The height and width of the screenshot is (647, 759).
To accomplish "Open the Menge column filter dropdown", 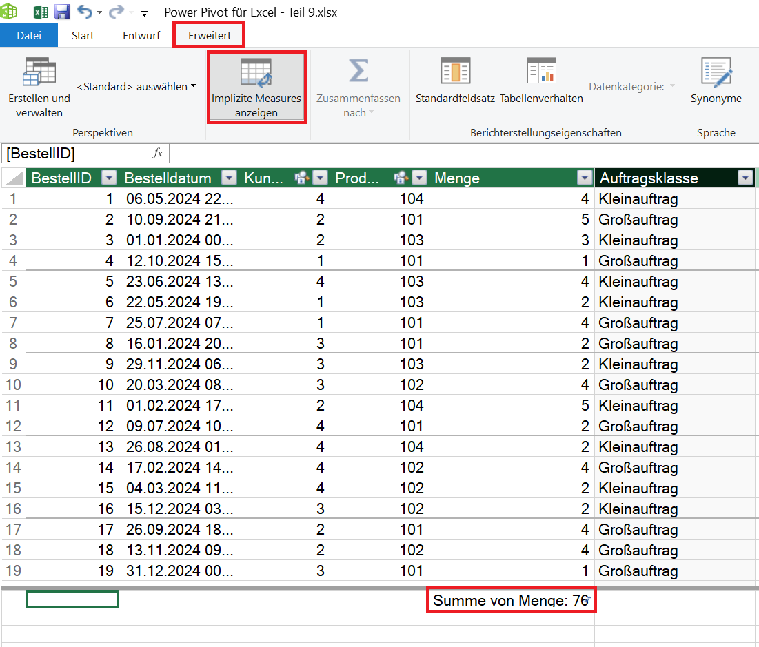I will (585, 178).
